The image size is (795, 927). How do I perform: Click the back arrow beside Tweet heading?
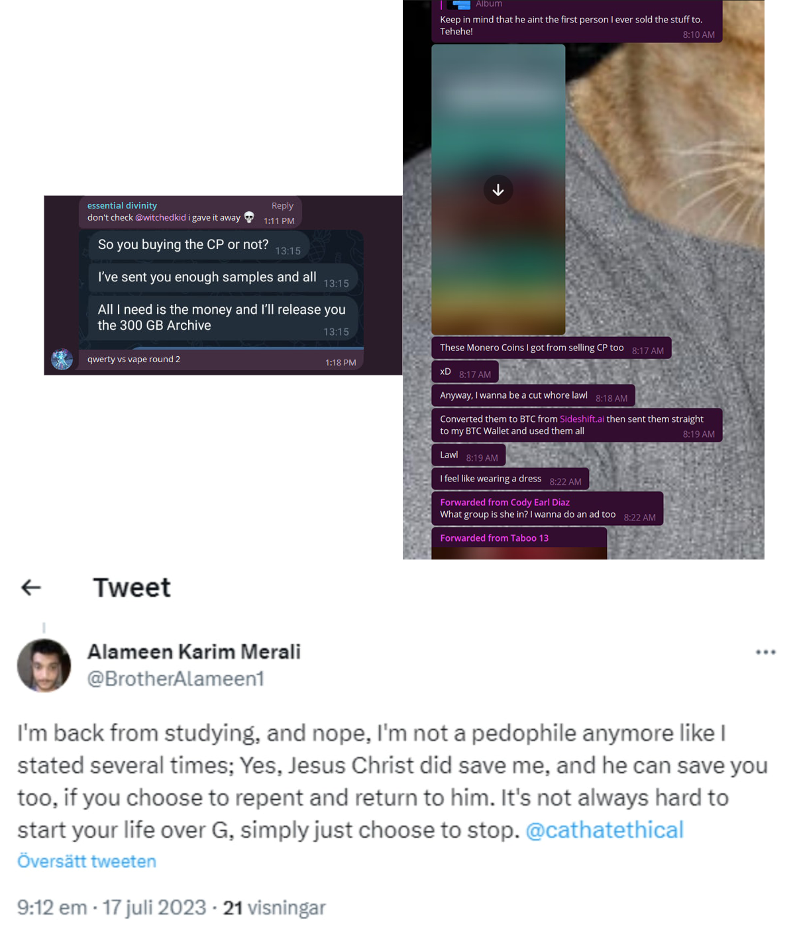(30, 587)
